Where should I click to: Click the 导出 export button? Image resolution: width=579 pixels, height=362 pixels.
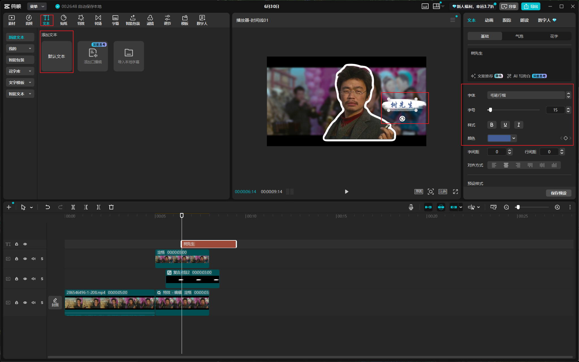click(x=531, y=7)
